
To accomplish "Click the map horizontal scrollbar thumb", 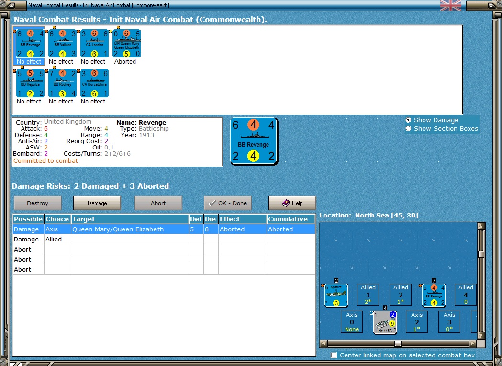I will pos(398,343).
